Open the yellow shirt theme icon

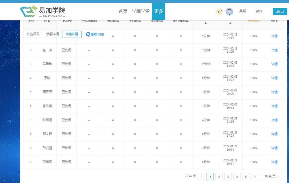point(219,12)
